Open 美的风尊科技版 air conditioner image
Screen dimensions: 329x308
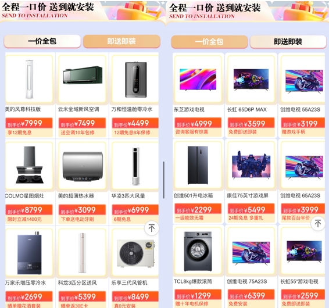29,79
